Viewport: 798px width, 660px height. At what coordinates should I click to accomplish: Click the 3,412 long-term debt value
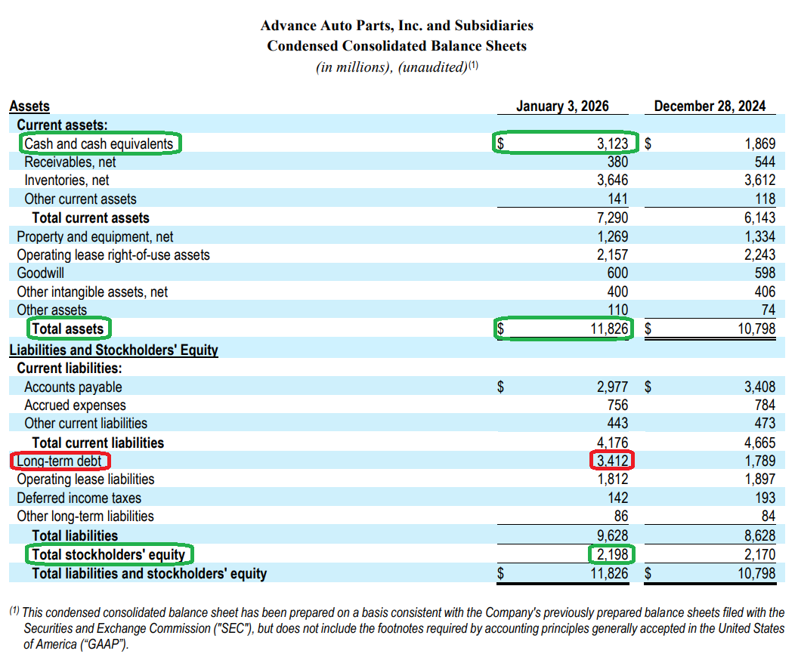click(612, 461)
